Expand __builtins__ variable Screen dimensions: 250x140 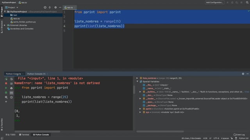pos(140,92)
